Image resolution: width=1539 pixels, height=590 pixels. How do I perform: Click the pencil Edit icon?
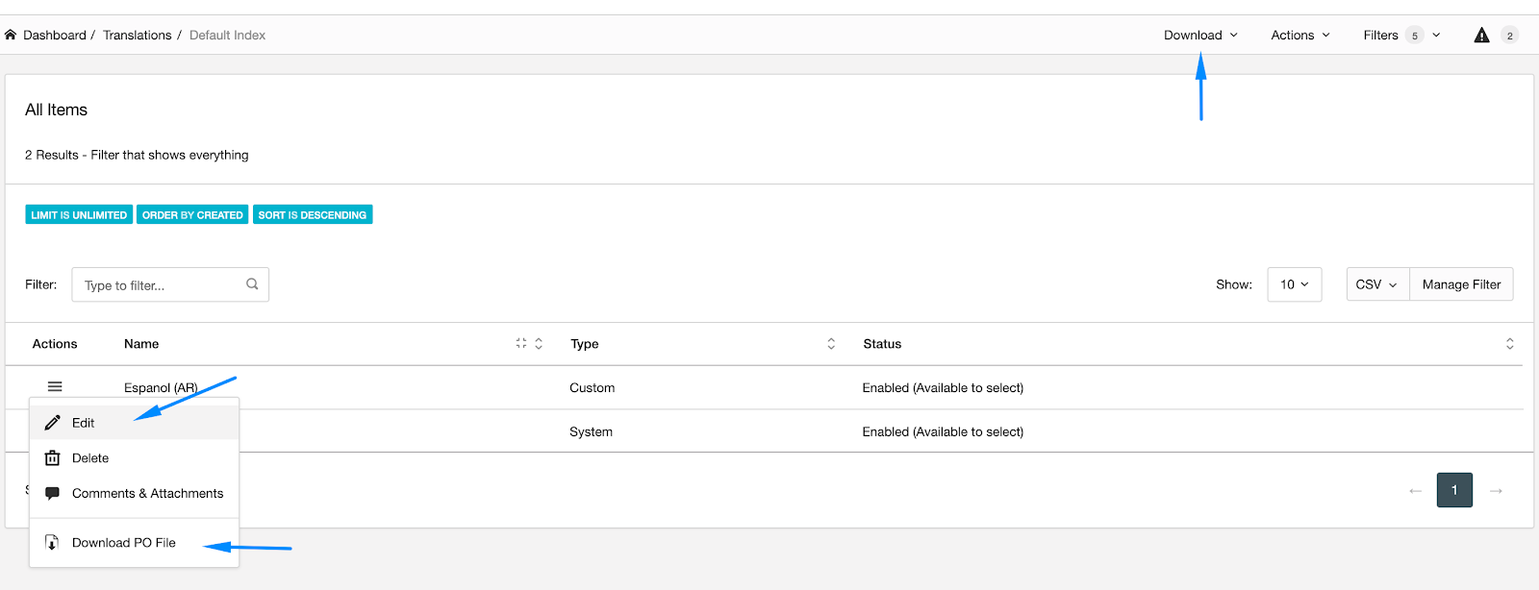53,423
